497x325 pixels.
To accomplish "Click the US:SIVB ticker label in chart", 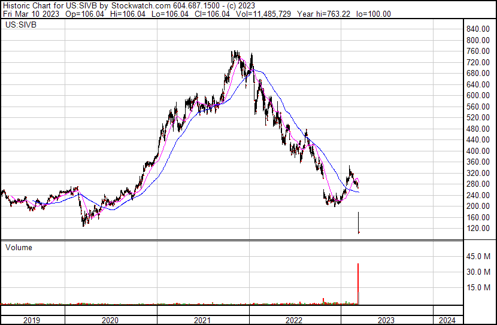I will (x=21, y=25).
